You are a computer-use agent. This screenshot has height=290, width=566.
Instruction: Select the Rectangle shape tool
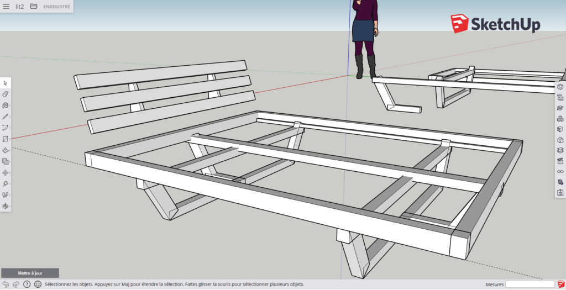click(6, 139)
